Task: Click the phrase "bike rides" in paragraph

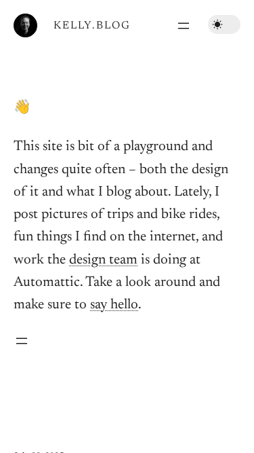Action: point(190,214)
